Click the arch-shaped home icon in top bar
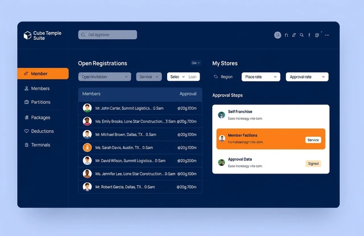This screenshot has width=364, height=236. (x=286, y=35)
